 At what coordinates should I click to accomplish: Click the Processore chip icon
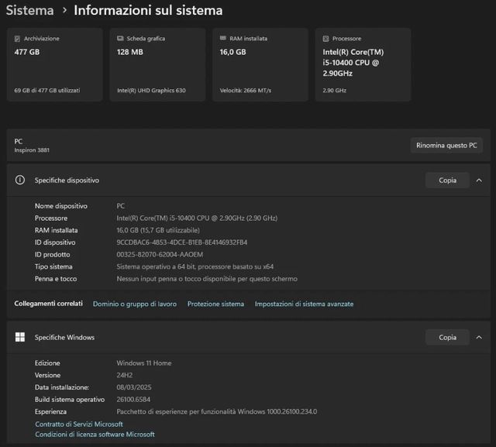point(325,38)
